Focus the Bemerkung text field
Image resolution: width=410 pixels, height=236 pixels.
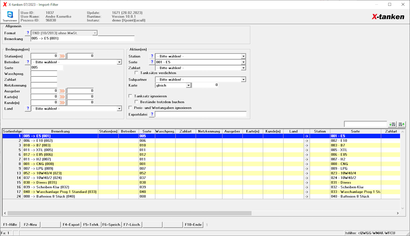click(x=83, y=38)
